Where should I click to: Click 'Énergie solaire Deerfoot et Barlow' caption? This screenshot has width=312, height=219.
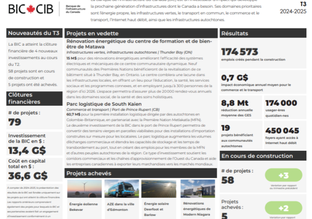[x=157, y=209]
